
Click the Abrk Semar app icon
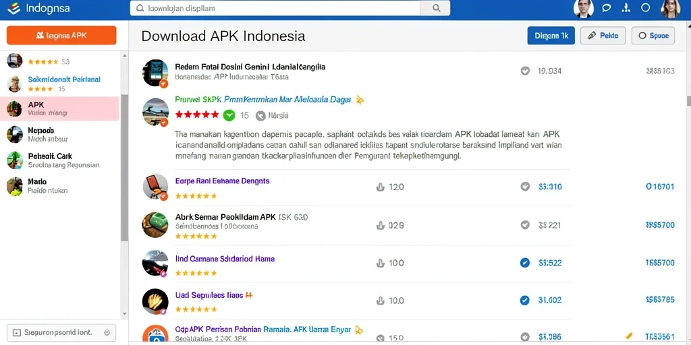pyautogui.click(x=155, y=225)
